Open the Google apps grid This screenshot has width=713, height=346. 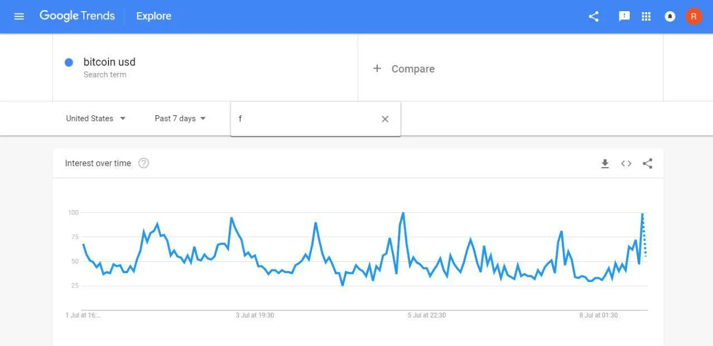pos(646,16)
